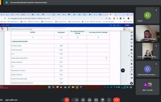Click magnifier search icon in document sidebar

(132, 53)
